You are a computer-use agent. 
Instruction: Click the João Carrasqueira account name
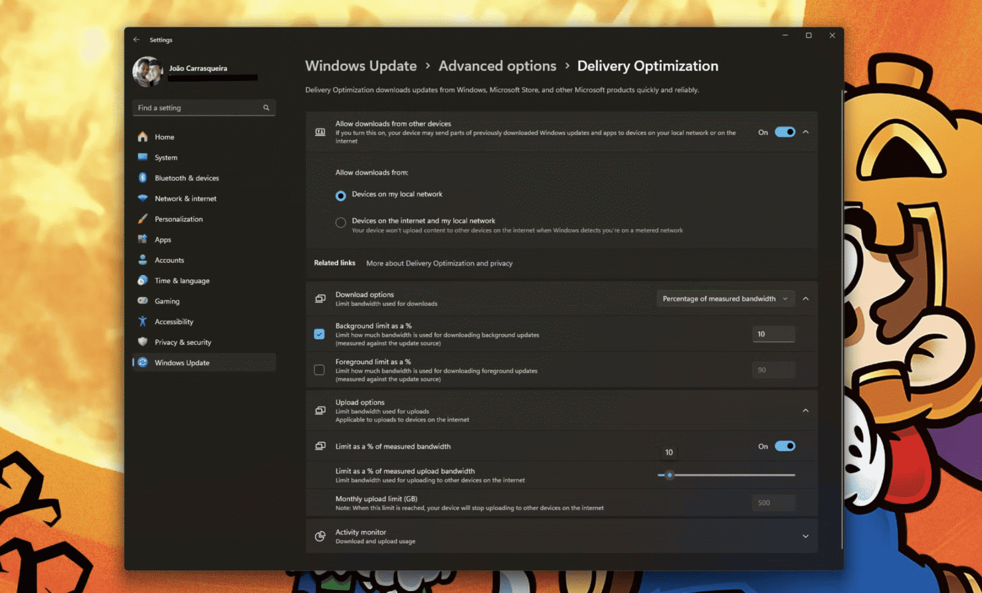coord(198,68)
